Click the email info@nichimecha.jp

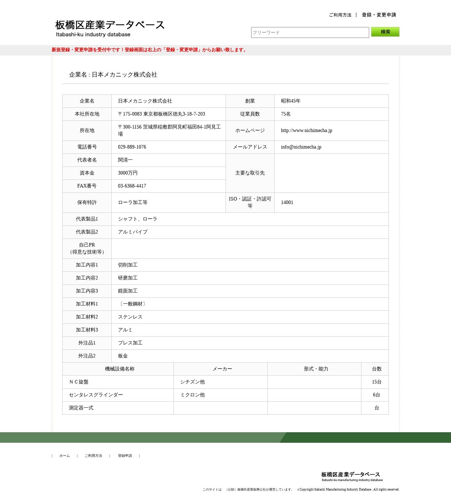point(301,147)
